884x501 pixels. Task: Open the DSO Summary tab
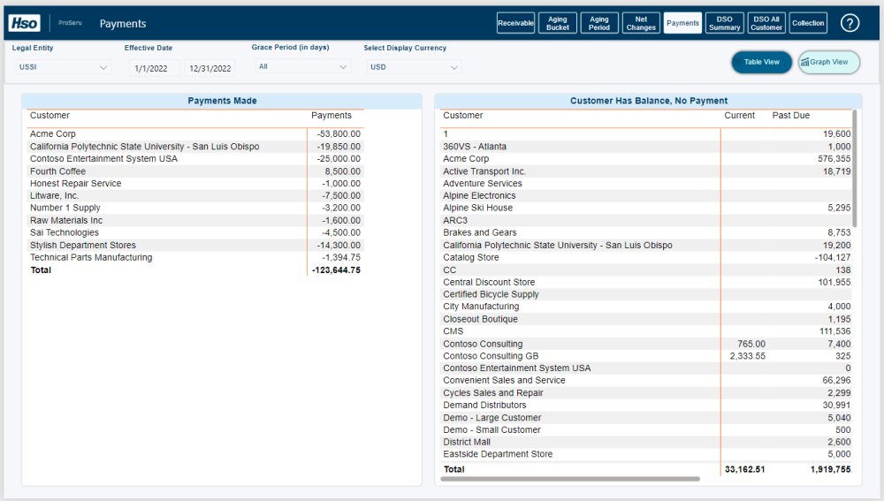click(725, 23)
